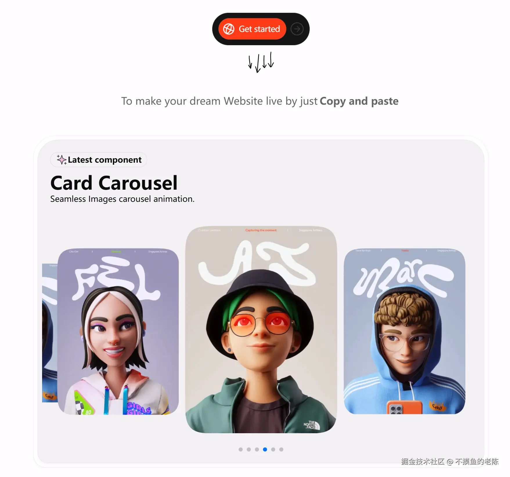Select the first carousel pagination dot

click(241, 449)
